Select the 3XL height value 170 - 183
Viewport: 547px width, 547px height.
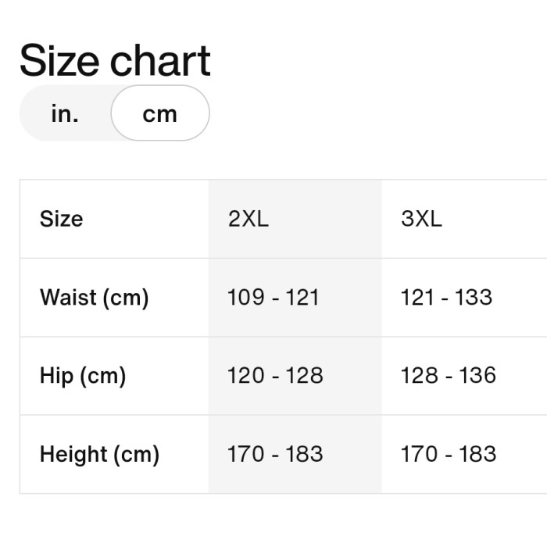[449, 454]
